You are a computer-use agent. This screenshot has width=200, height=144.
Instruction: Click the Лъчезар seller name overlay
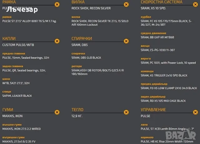tap(22, 9)
